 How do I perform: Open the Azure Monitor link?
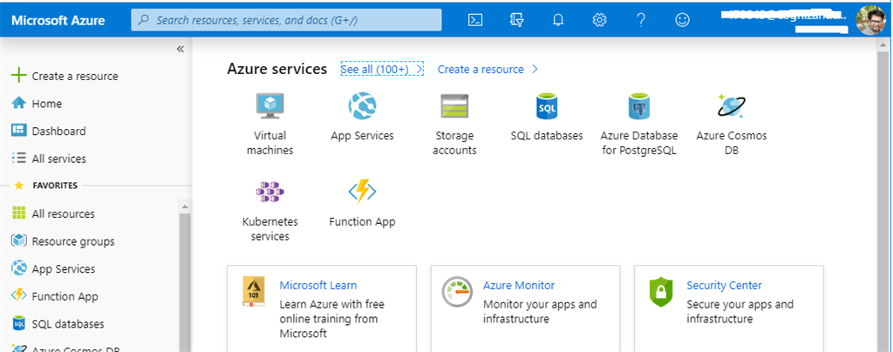click(x=519, y=285)
